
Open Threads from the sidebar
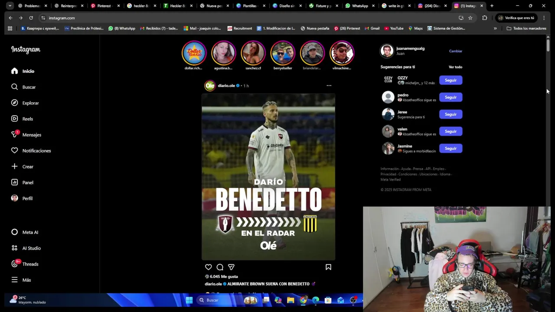point(25,264)
